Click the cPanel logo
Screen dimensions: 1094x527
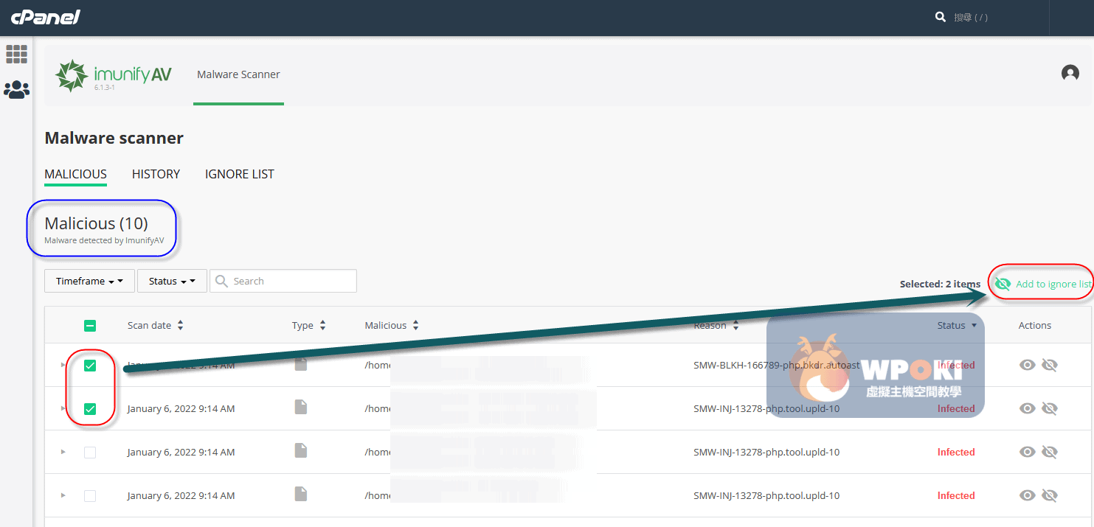tap(46, 17)
